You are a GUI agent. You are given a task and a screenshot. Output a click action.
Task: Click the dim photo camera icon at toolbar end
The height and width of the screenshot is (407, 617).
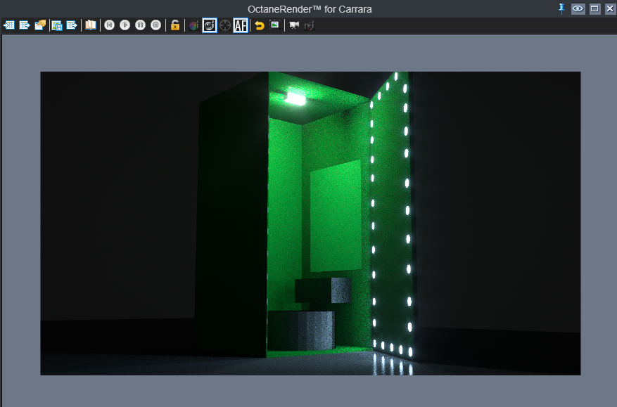310,26
